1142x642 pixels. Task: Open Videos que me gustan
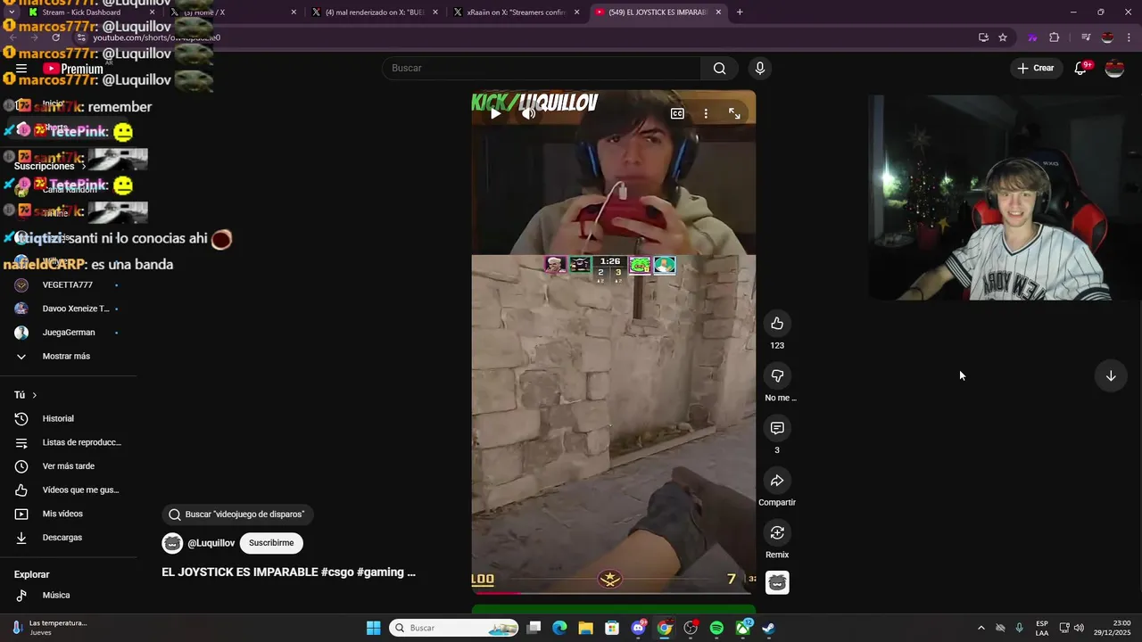[x=68, y=490]
